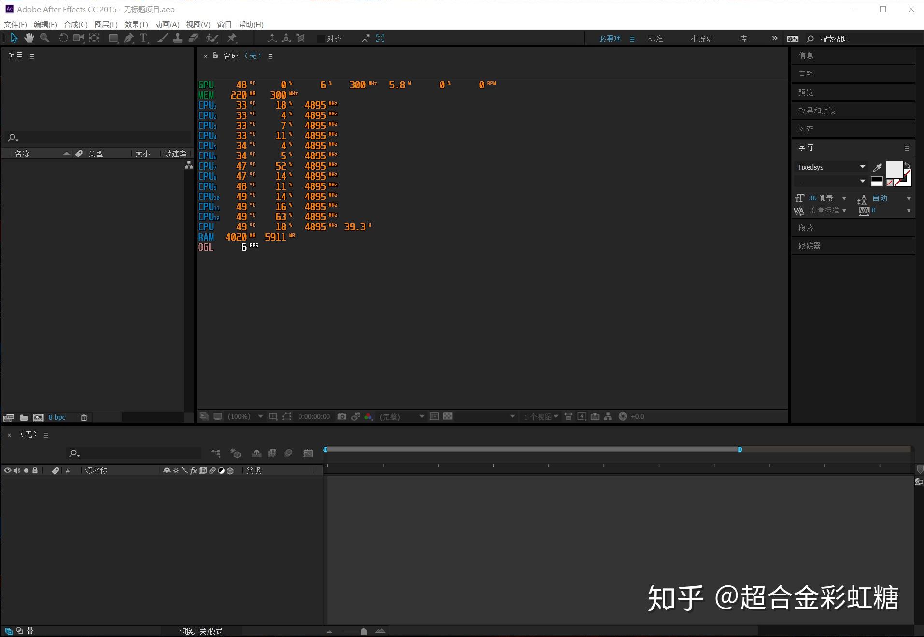Select the Horizontal Type tool
This screenshot has width=924, height=637.
[144, 38]
